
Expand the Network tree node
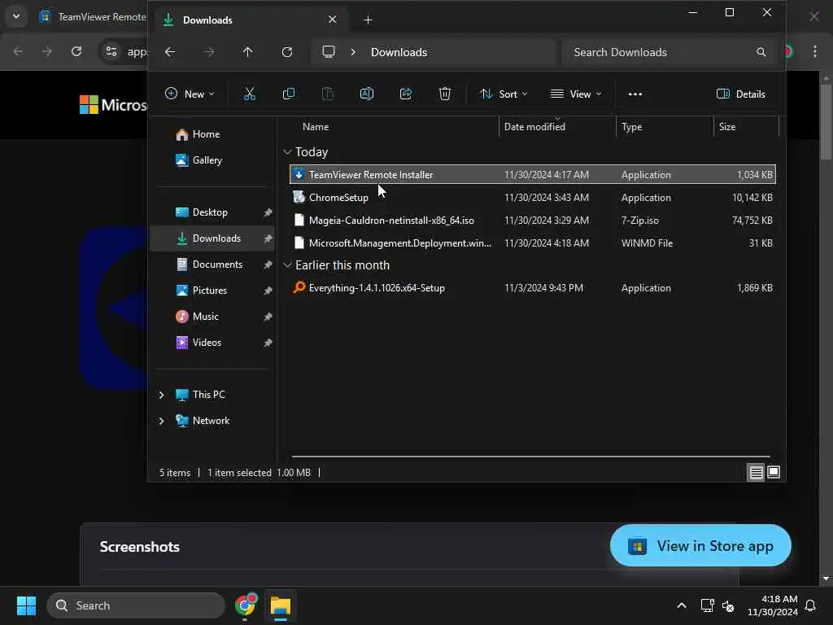click(162, 421)
